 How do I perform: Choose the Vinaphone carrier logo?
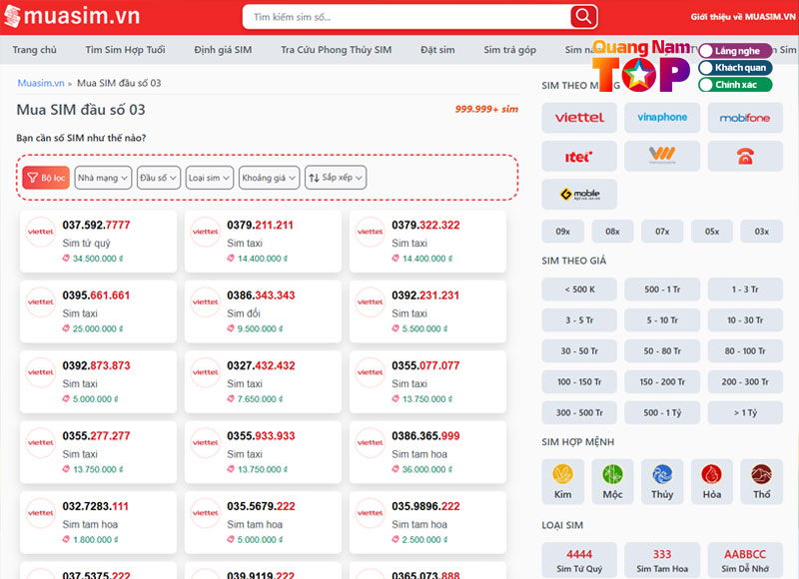pos(662,118)
